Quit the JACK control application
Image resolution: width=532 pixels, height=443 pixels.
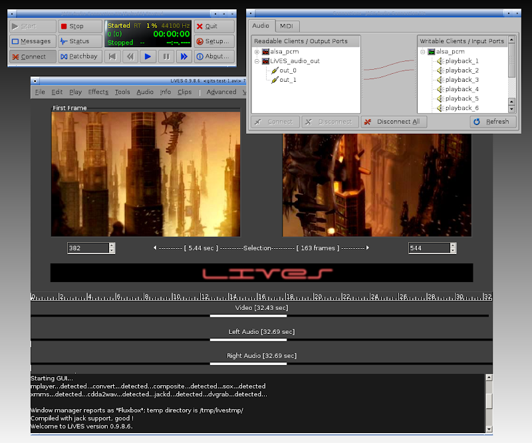pos(214,26)
